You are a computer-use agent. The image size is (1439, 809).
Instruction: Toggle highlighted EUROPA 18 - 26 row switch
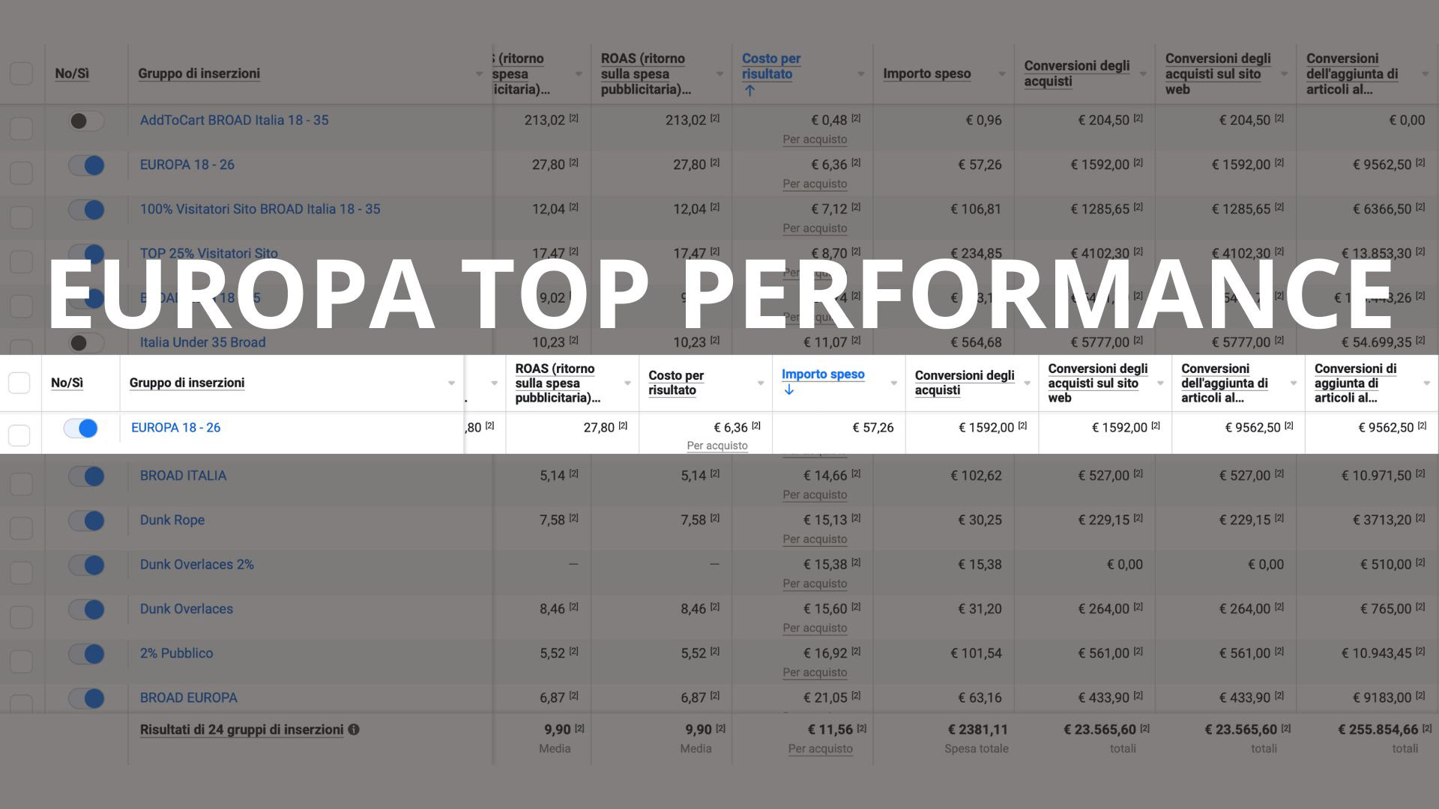coord(80,428)
